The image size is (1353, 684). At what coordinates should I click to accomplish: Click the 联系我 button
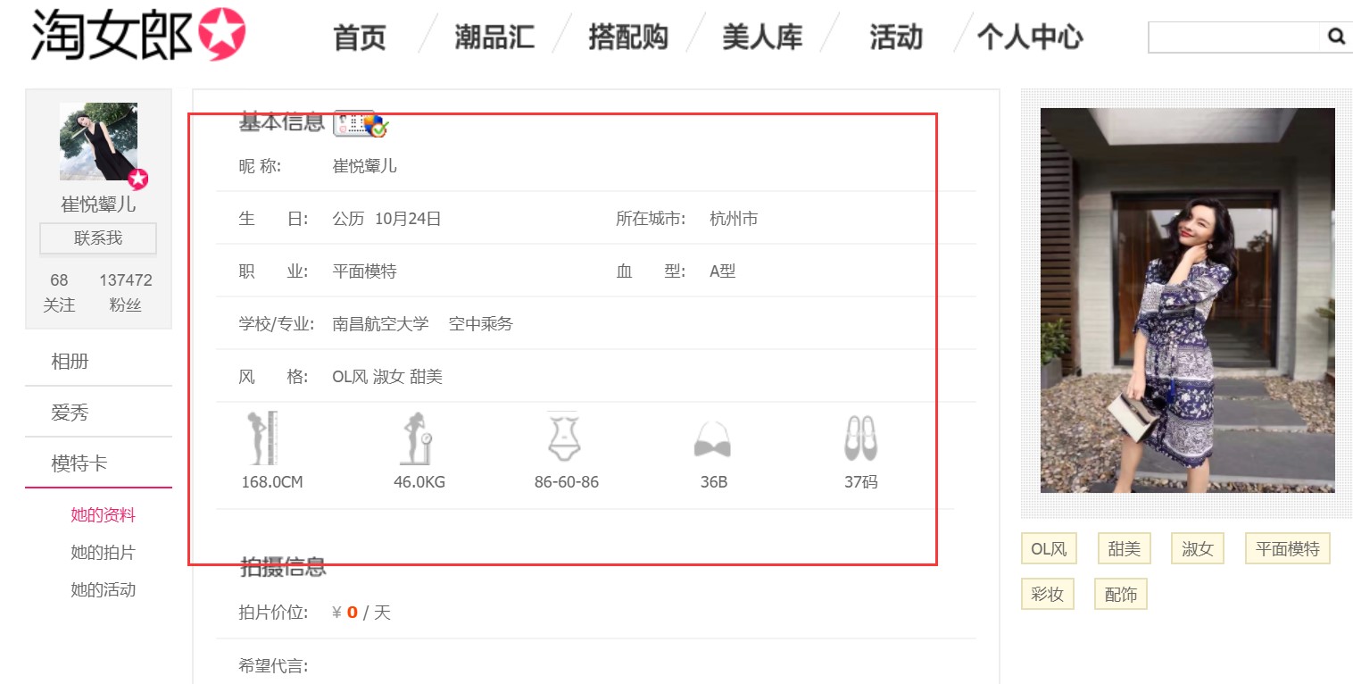(98, 238)
